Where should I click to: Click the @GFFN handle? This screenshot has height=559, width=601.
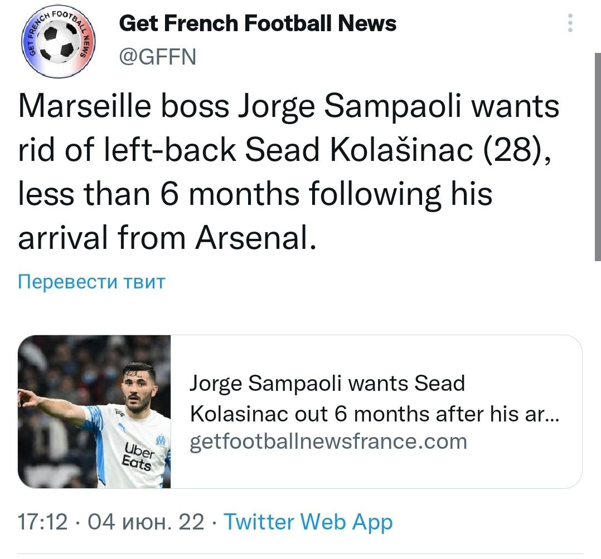(158, 56)
